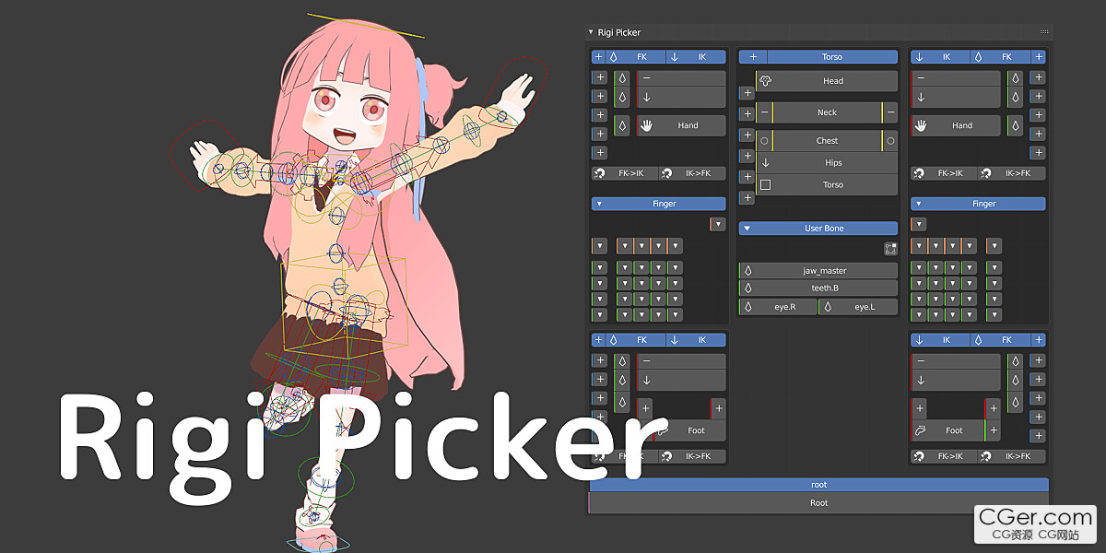Screen dimensions: 1106x553
Task: Select Hand in the left arm panel
Action: coord(681,125)
